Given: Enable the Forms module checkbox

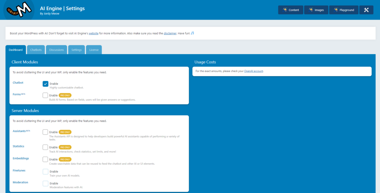Looking at the screenshot, I should pos(45,95).
